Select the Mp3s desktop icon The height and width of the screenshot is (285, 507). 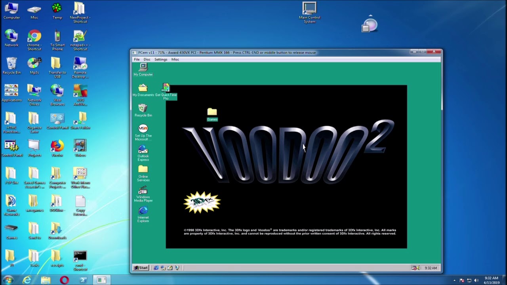click(34, 66)
